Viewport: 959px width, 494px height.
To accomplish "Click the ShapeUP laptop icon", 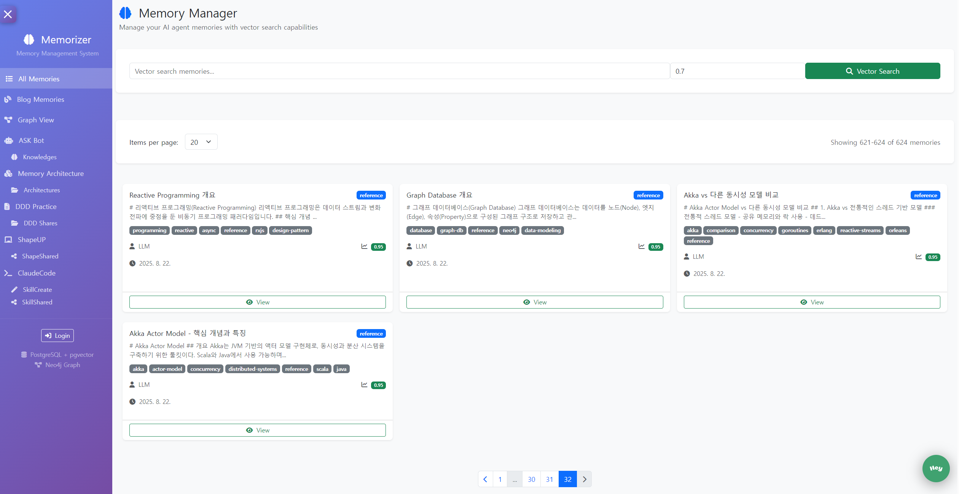I will 8,240.
